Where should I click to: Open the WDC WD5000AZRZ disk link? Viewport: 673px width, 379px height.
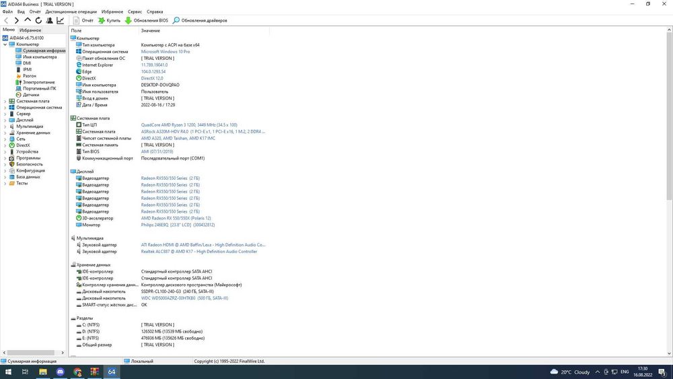click(184, 298)
